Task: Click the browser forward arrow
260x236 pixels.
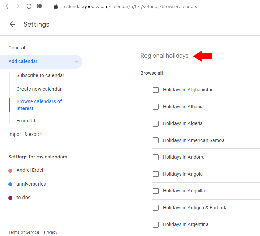Action: coord(18,6)
